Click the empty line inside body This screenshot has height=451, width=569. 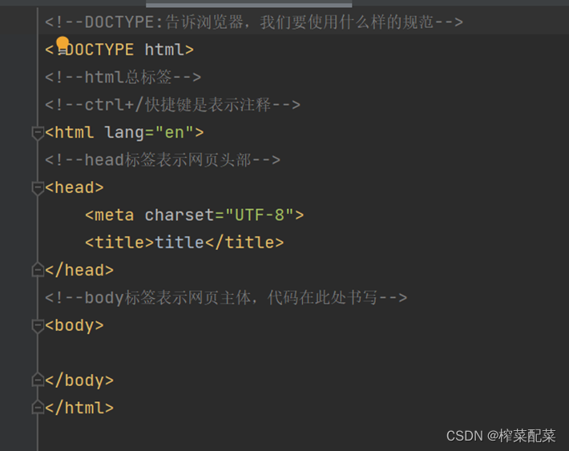[240, 352]
